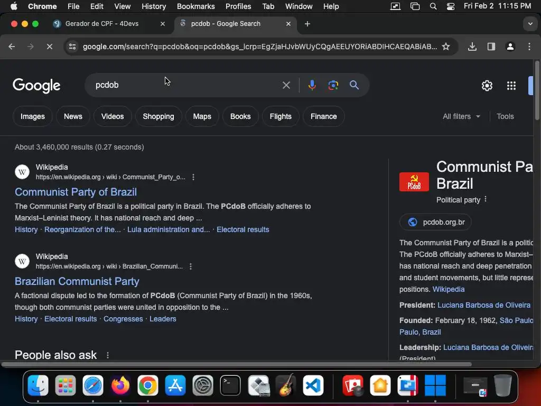Image resolution: width=541 pixels, height=406 pixels.
Task: Filter results by Books
Action: 240,116
